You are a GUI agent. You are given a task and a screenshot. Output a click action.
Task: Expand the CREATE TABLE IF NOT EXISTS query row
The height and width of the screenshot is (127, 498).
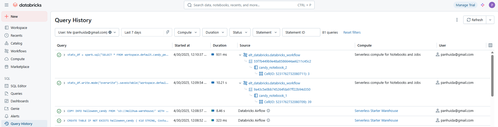click(x=64, y=121)
